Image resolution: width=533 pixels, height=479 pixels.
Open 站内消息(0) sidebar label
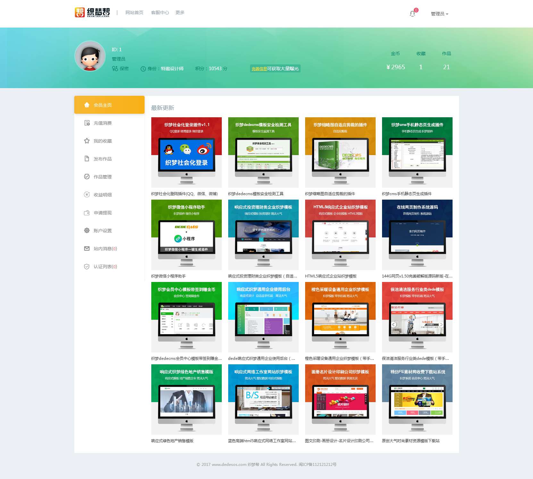click(105, 249)
